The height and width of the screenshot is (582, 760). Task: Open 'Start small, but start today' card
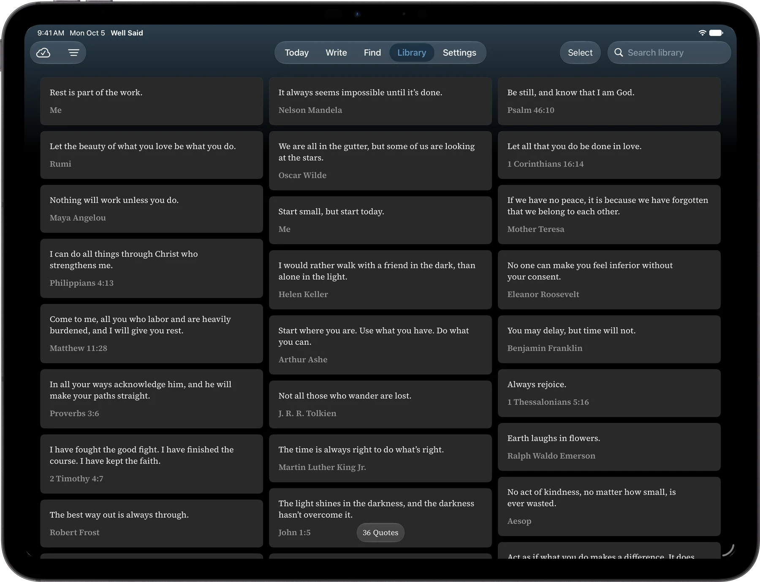pos(380,220)
